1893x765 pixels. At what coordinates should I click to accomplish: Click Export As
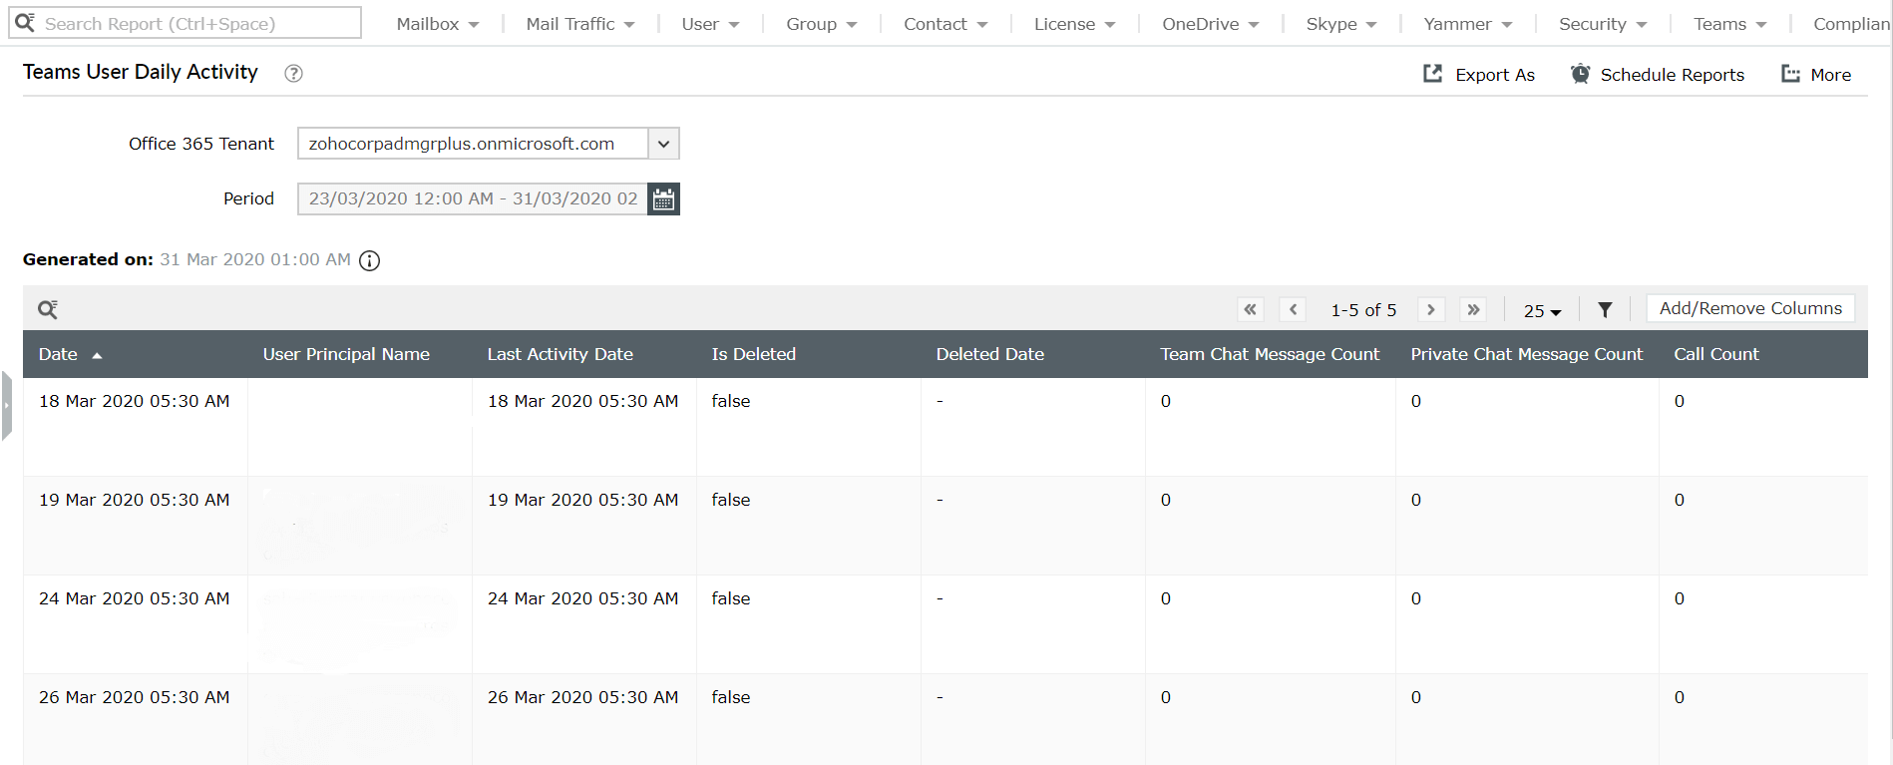(1479, 75)
